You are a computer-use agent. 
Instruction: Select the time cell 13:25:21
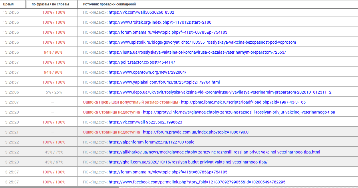tap(11, 132)
